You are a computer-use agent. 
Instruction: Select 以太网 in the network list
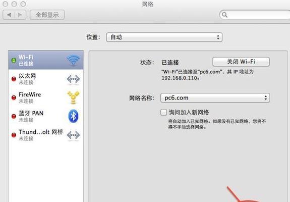(x=46, y=79)
